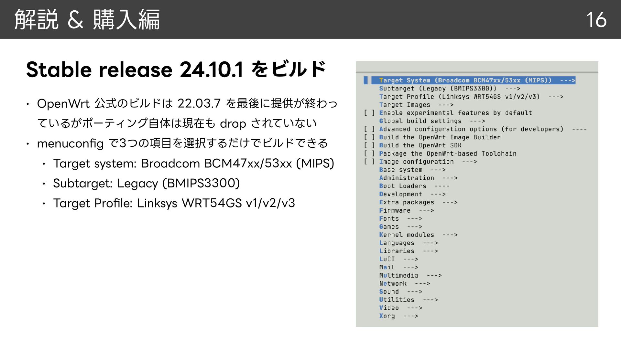Click the slide page number 16
Viewport: 621px width, 349px height.
coord(596,20)
